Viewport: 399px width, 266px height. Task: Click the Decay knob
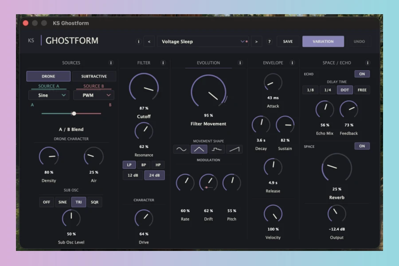pyautogui.click(x=261, y=125)
